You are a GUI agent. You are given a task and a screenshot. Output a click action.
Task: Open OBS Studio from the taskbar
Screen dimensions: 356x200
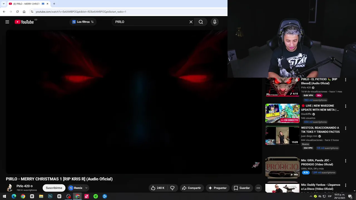coord(68,196)
